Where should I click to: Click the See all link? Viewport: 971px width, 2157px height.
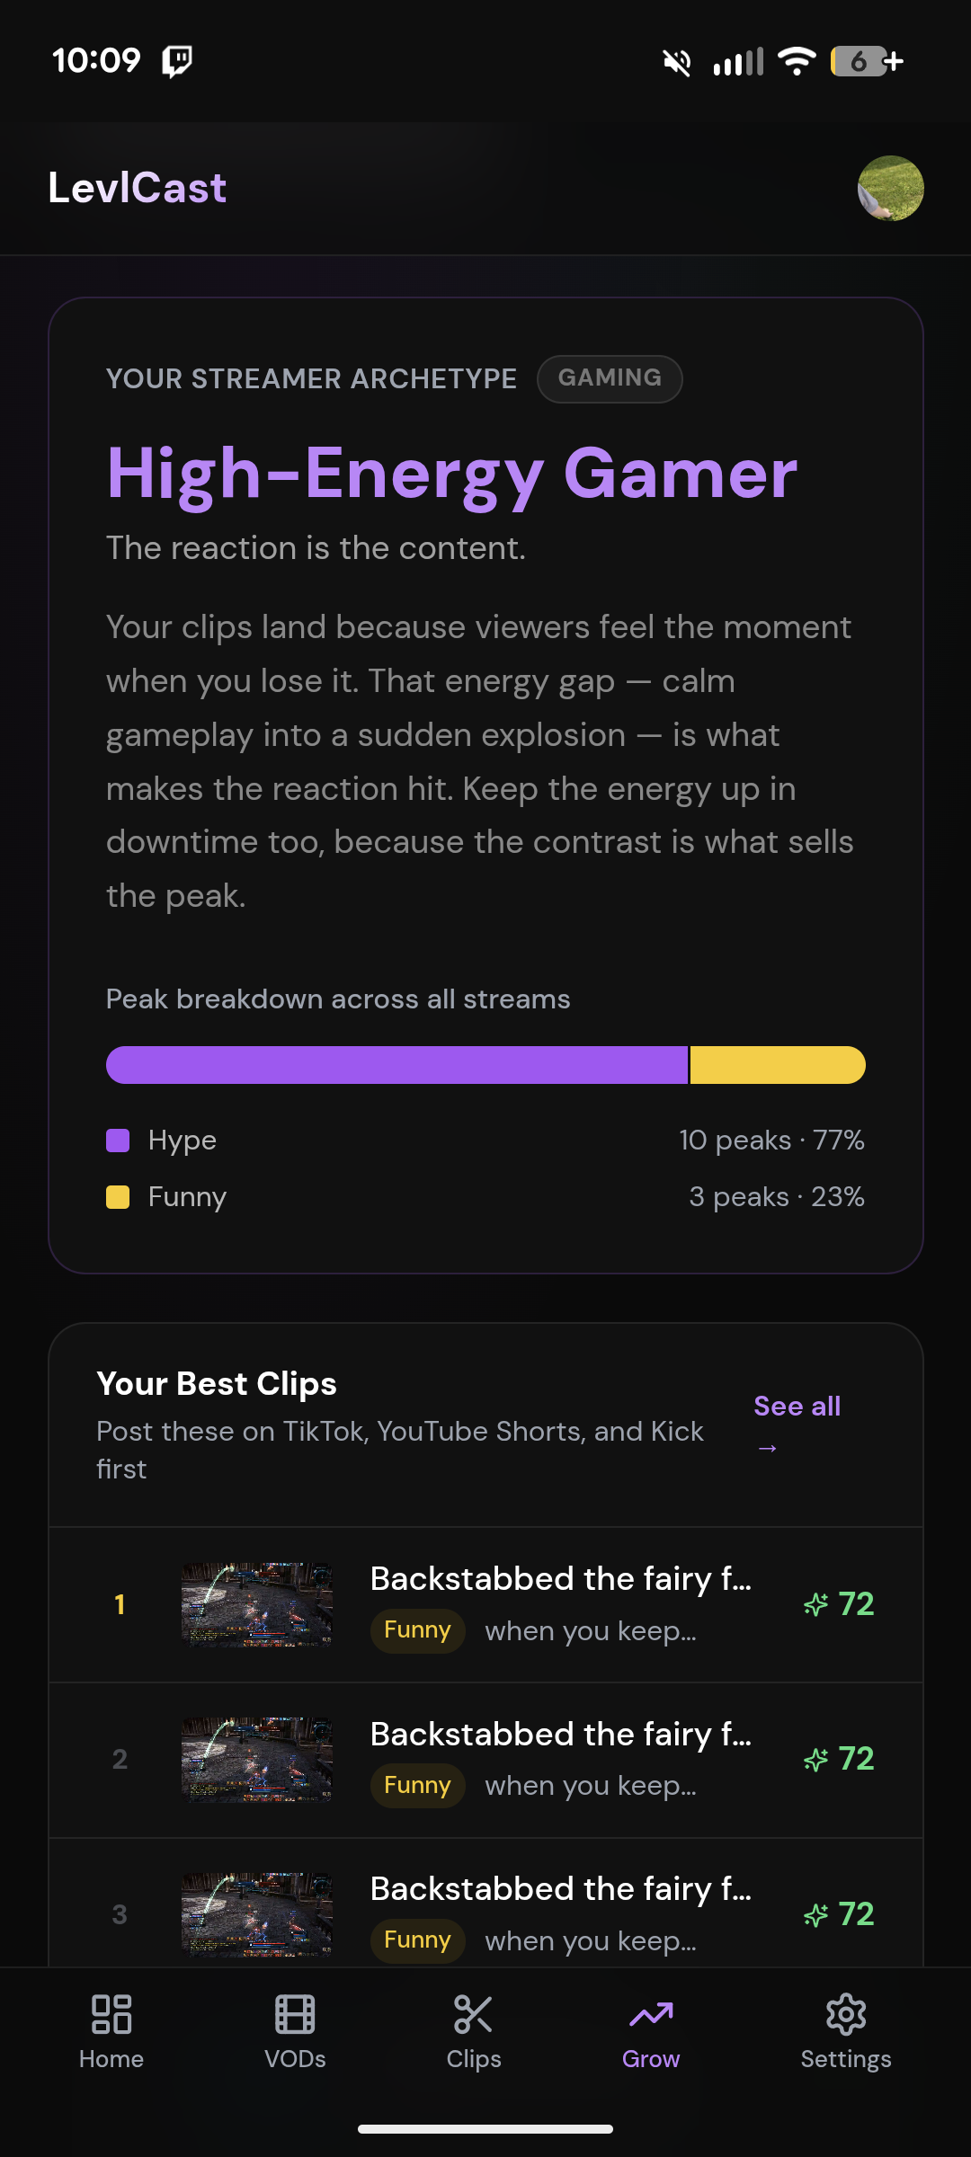(x=797, y=1407)
